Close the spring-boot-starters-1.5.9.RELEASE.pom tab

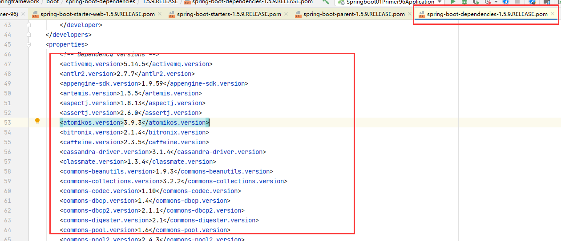[286, 14]
